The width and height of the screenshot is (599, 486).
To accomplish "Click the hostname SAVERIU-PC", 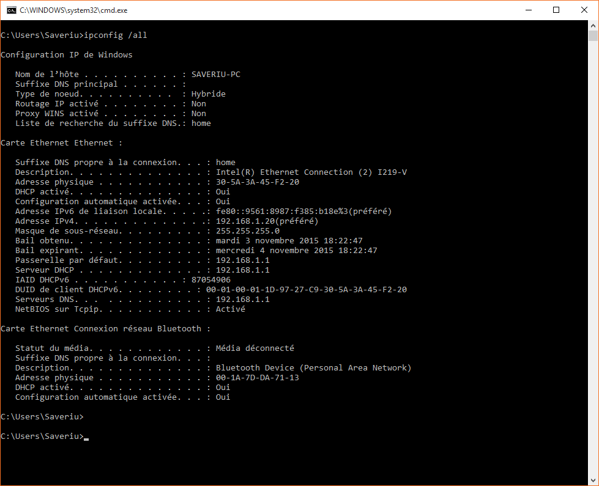I will 215,74.
